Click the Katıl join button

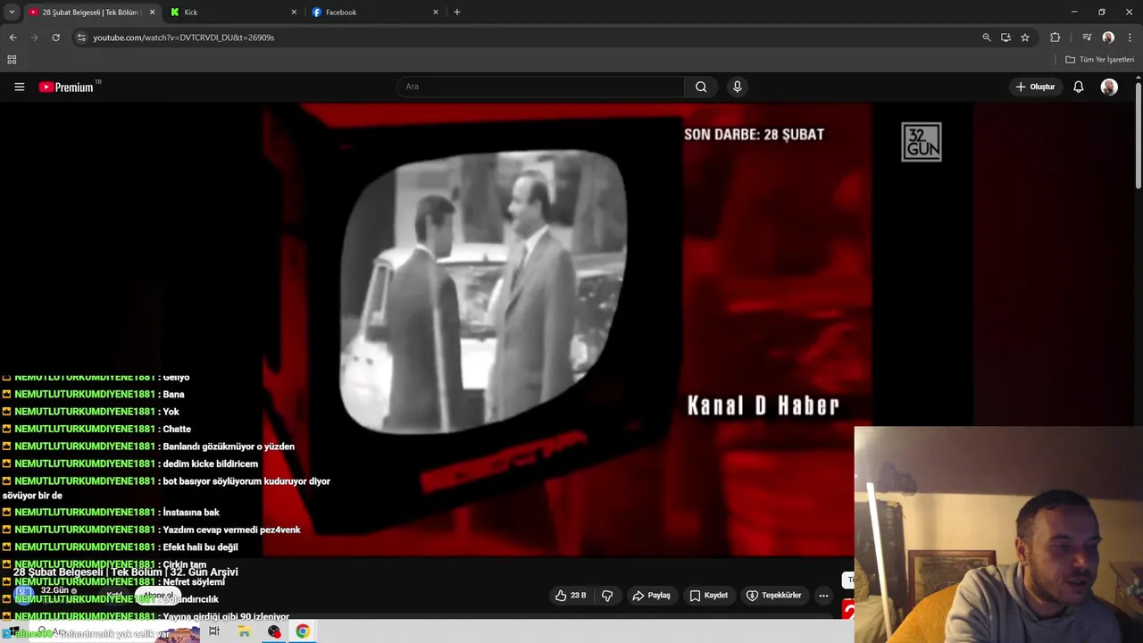(114, 596)
